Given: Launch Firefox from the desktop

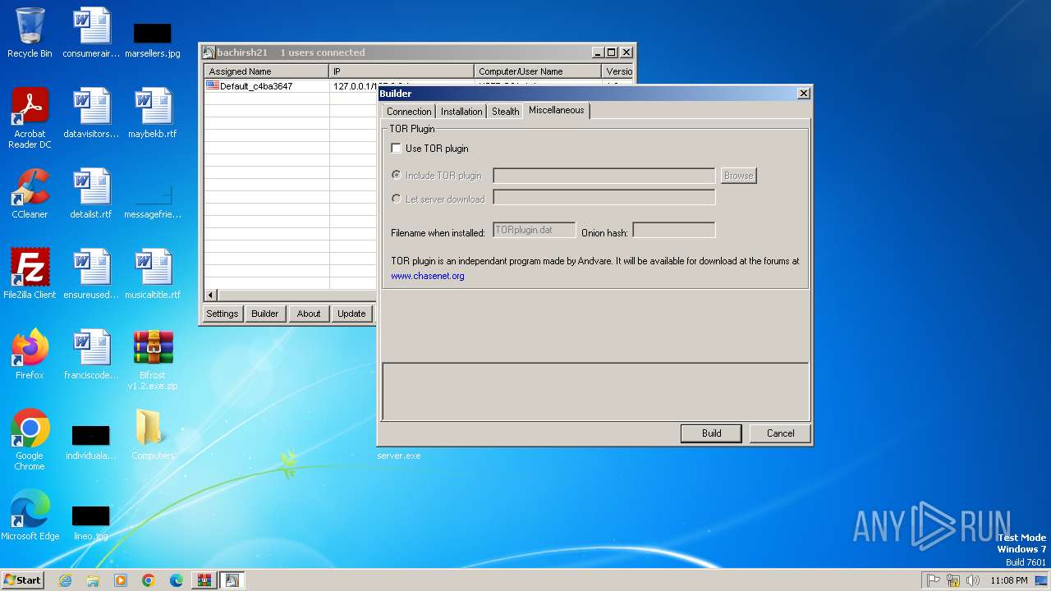Looking at the screenshot, I should coord(30,355).
